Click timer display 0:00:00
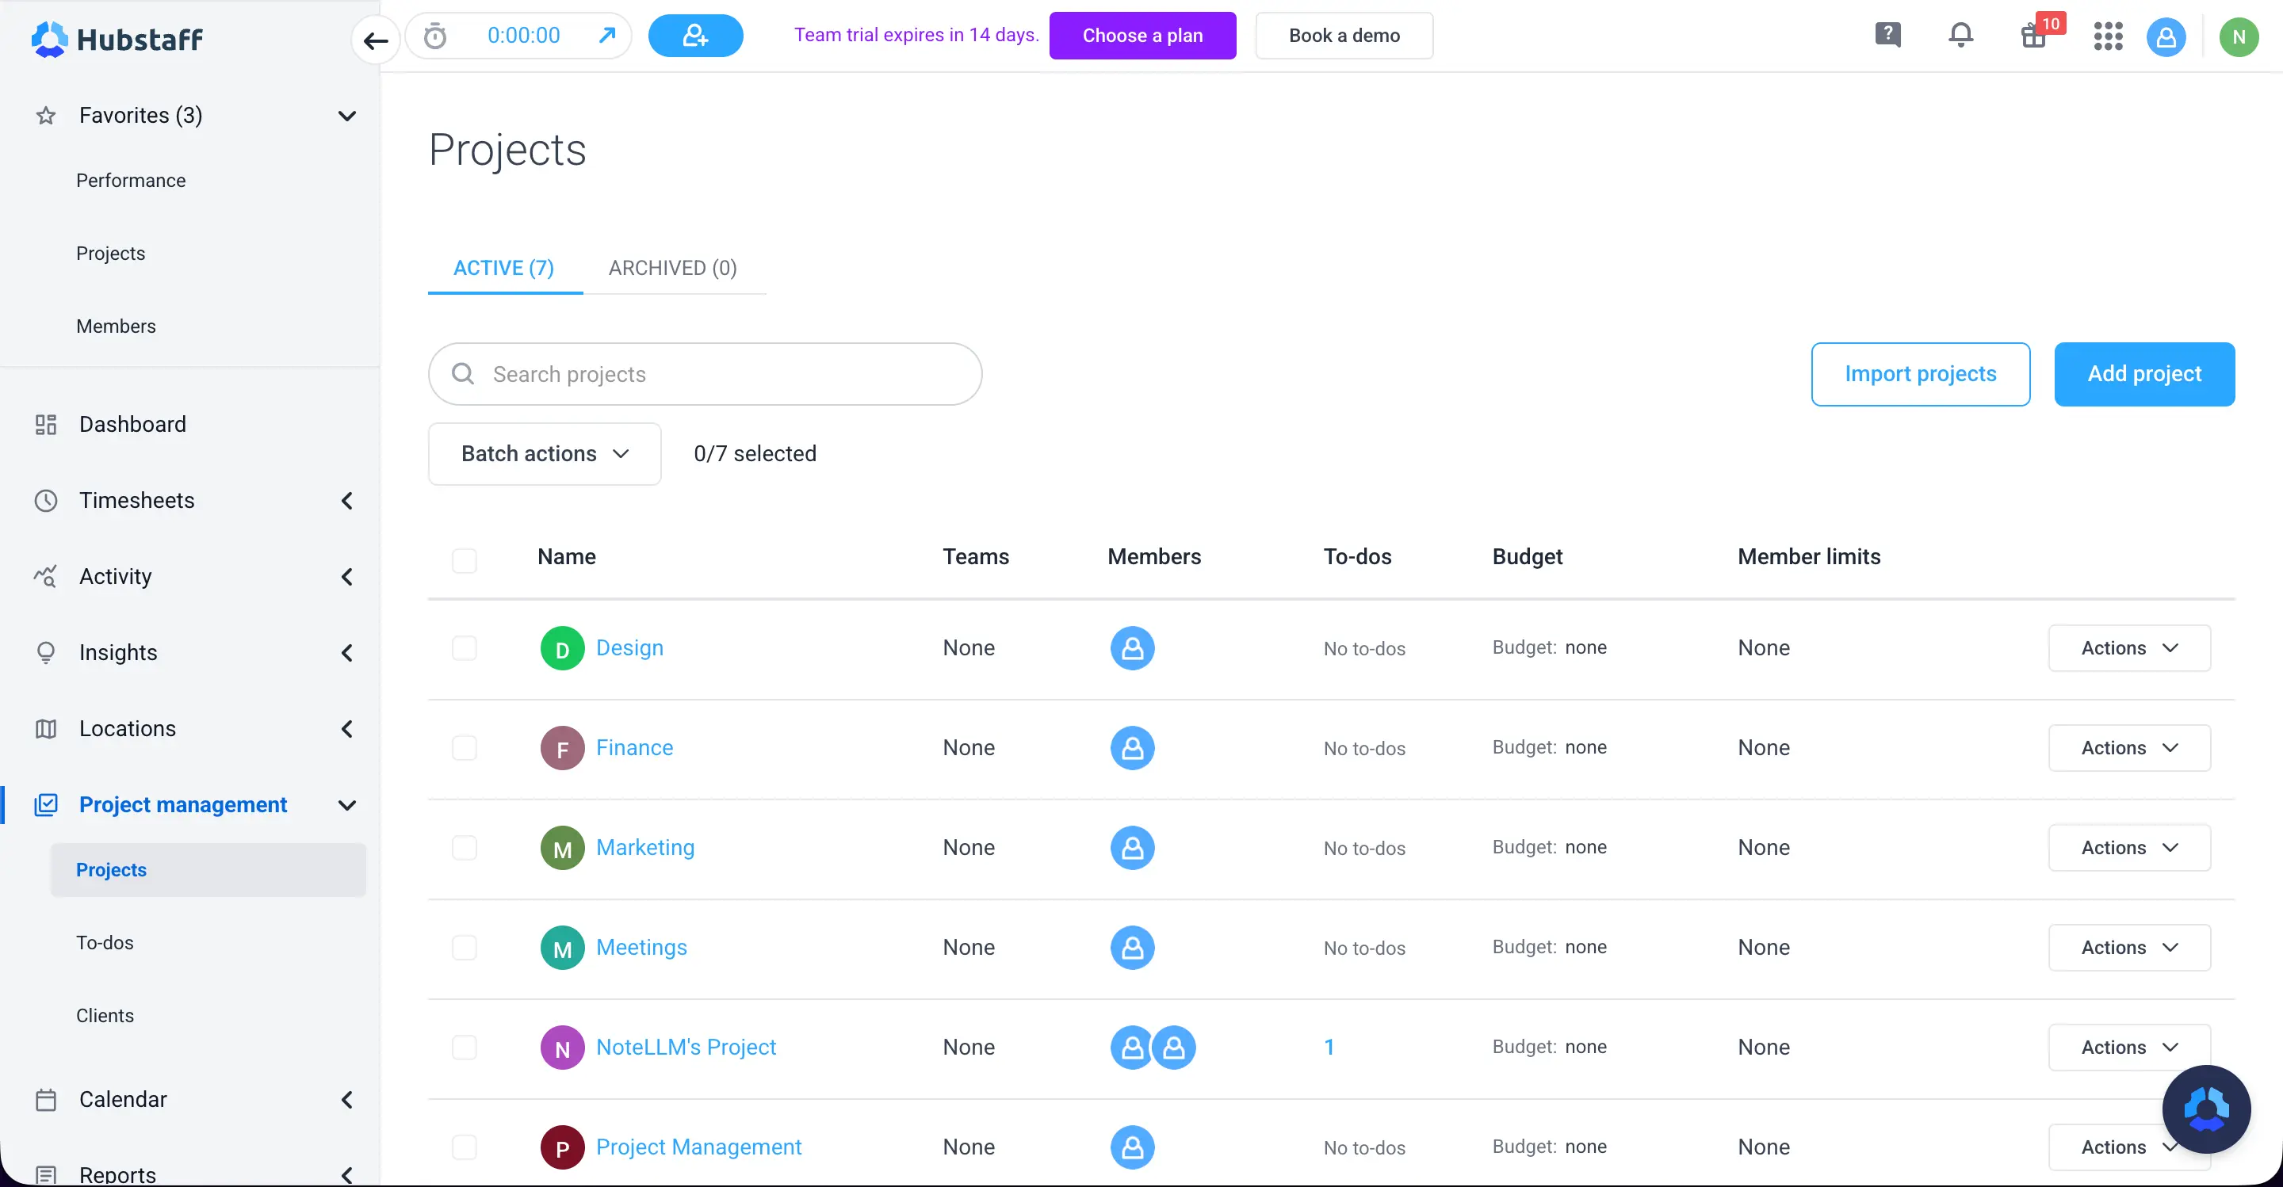Viewport: 2283px width, 1187px height. point(523,36)
